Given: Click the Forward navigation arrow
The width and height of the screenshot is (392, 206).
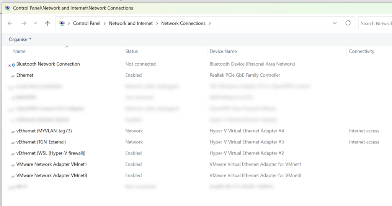Looking at the screenshot, I should point(24,23).
